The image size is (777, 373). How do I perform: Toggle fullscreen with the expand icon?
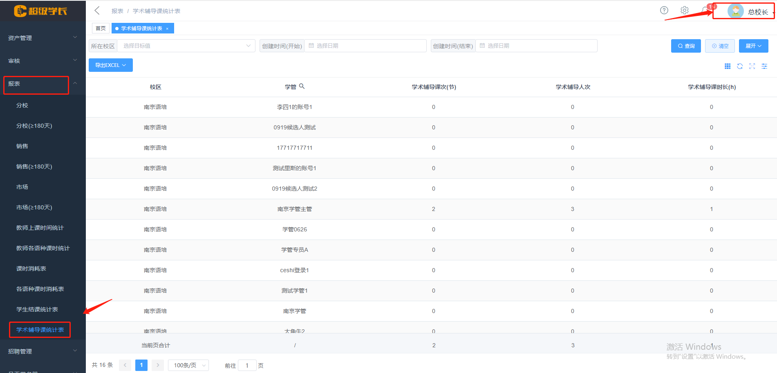click(x=752, y=66)
